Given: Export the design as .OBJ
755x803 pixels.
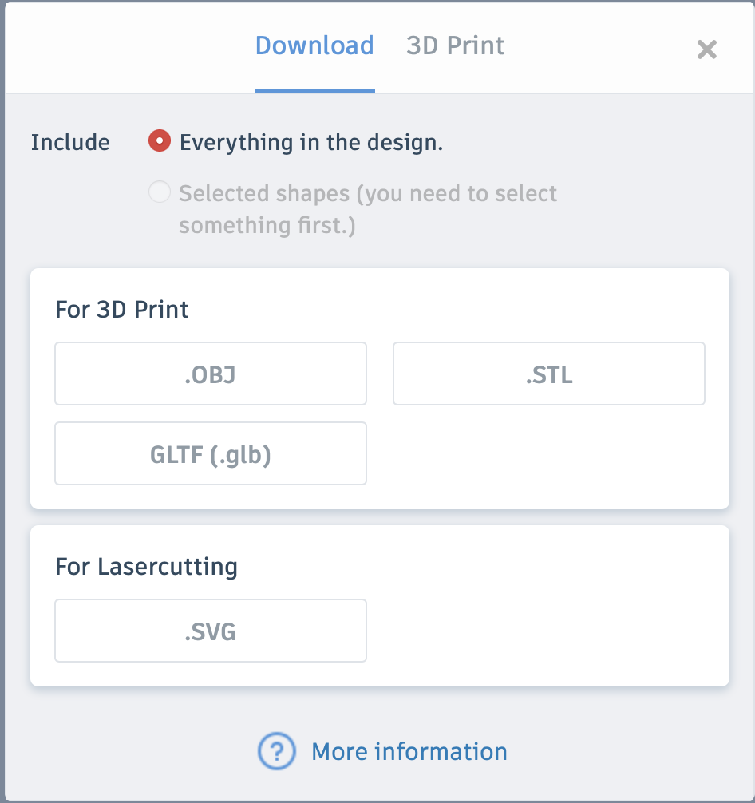Looking at the screenshot, I should coord(210,374).
